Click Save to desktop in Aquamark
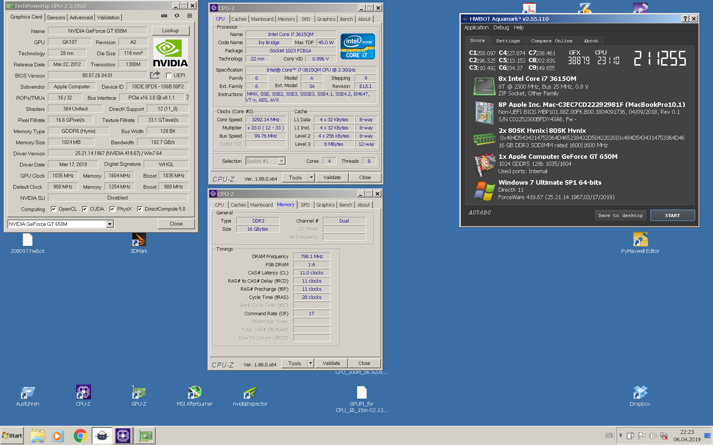Viewport: 713px width, 445px height. 620,215
